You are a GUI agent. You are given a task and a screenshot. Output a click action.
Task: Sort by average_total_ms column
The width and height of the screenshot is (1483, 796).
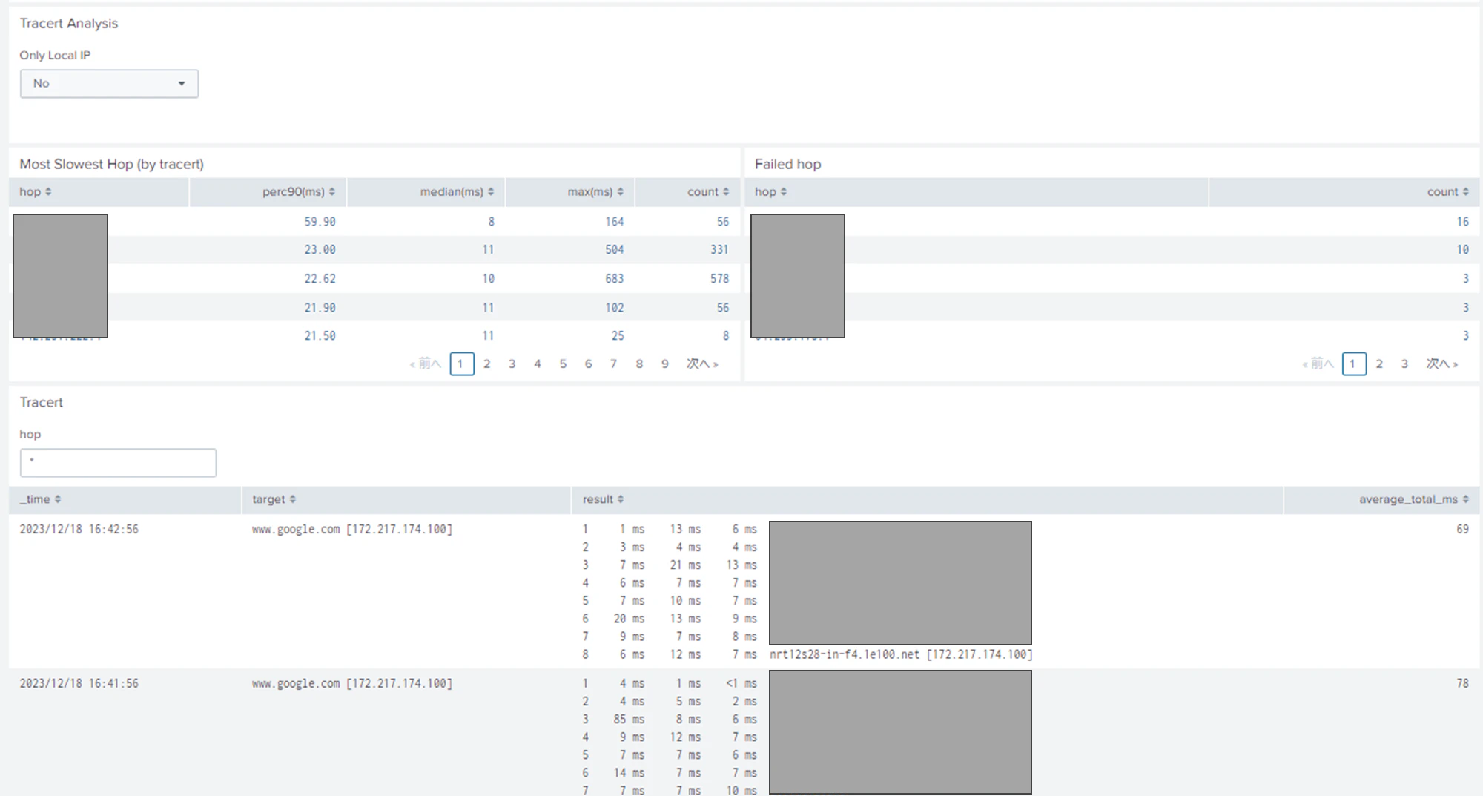click(x=1414, y=499)
